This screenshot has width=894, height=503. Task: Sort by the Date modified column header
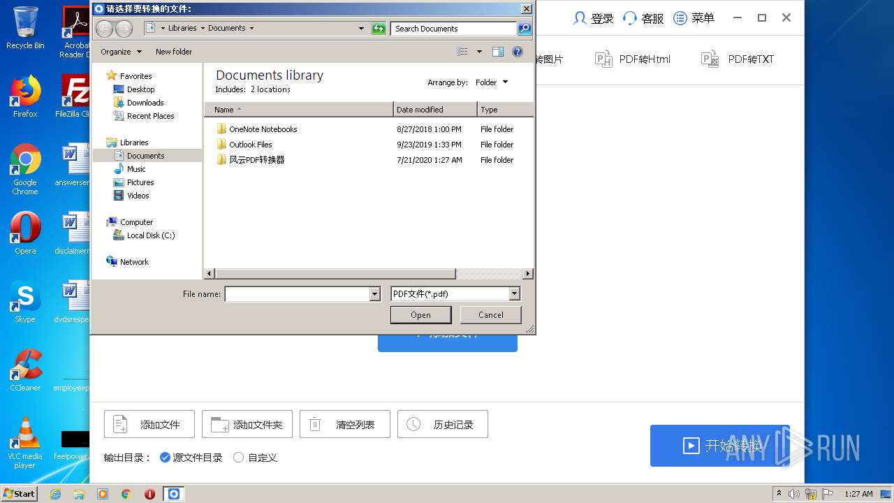(435, 110)
